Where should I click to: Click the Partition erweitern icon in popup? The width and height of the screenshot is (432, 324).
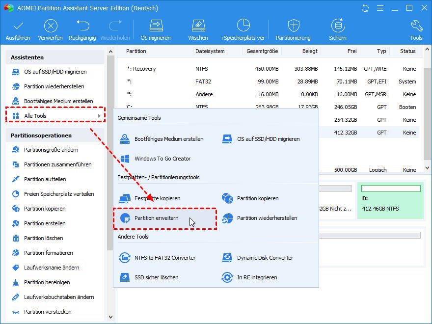[125, 218]
